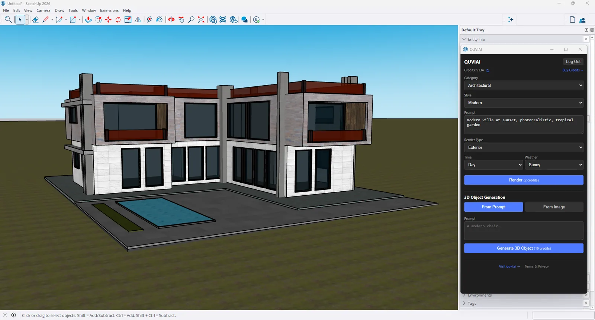
Task: Select the Move tool
Action: point(108,20)
